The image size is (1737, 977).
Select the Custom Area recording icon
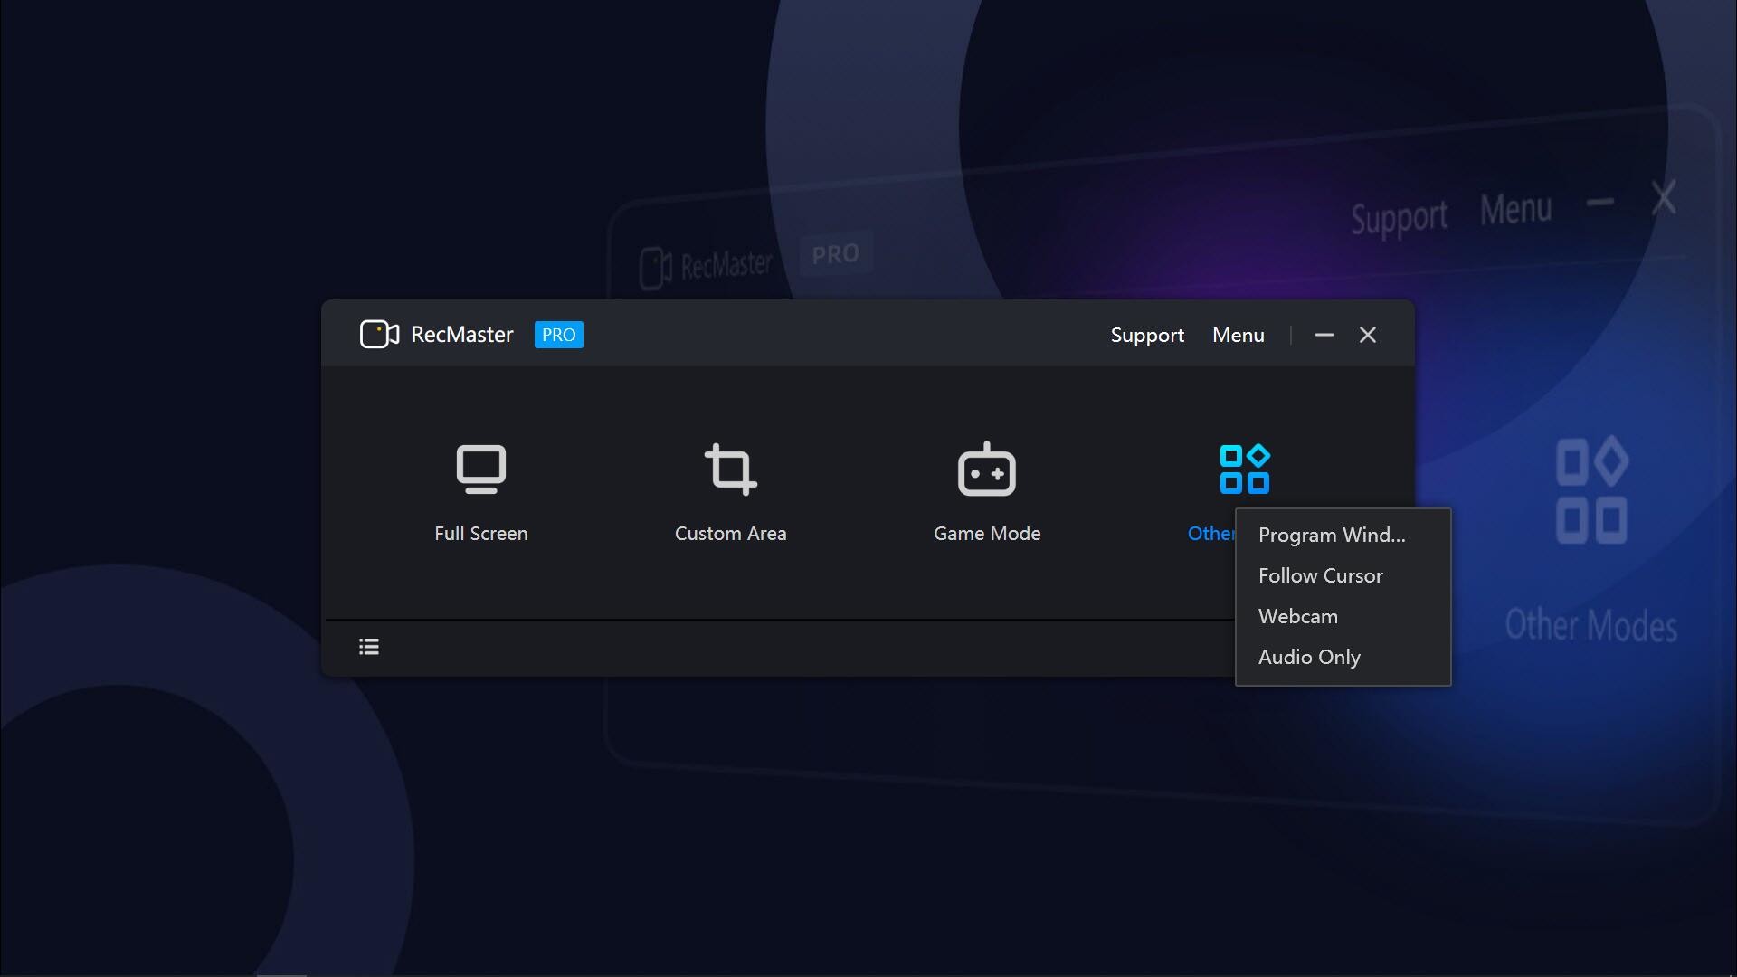pyautogui.click(x=730, y=469)
